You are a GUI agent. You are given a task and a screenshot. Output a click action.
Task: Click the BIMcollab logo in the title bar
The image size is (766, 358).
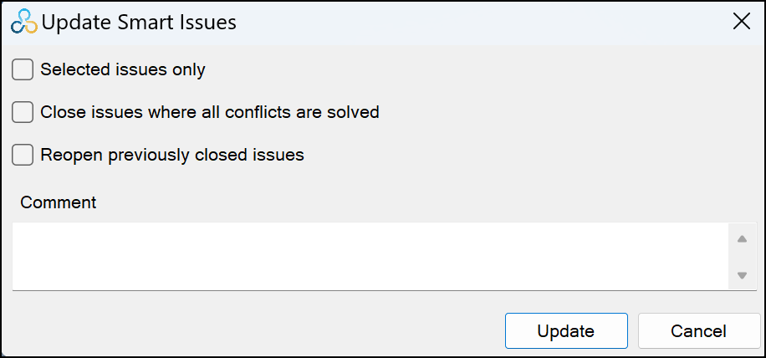[24, 22]
